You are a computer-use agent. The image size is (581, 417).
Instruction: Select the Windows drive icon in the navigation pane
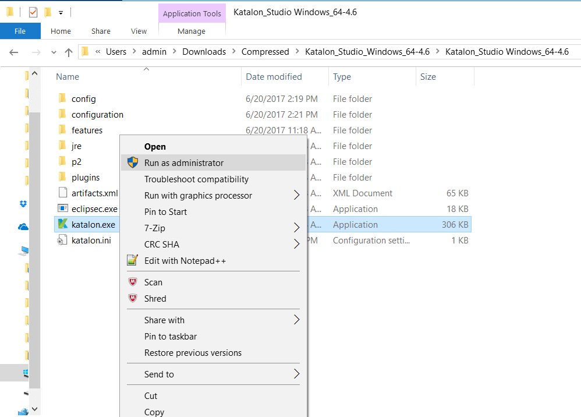pyautogui.click(x=26, y=373)
